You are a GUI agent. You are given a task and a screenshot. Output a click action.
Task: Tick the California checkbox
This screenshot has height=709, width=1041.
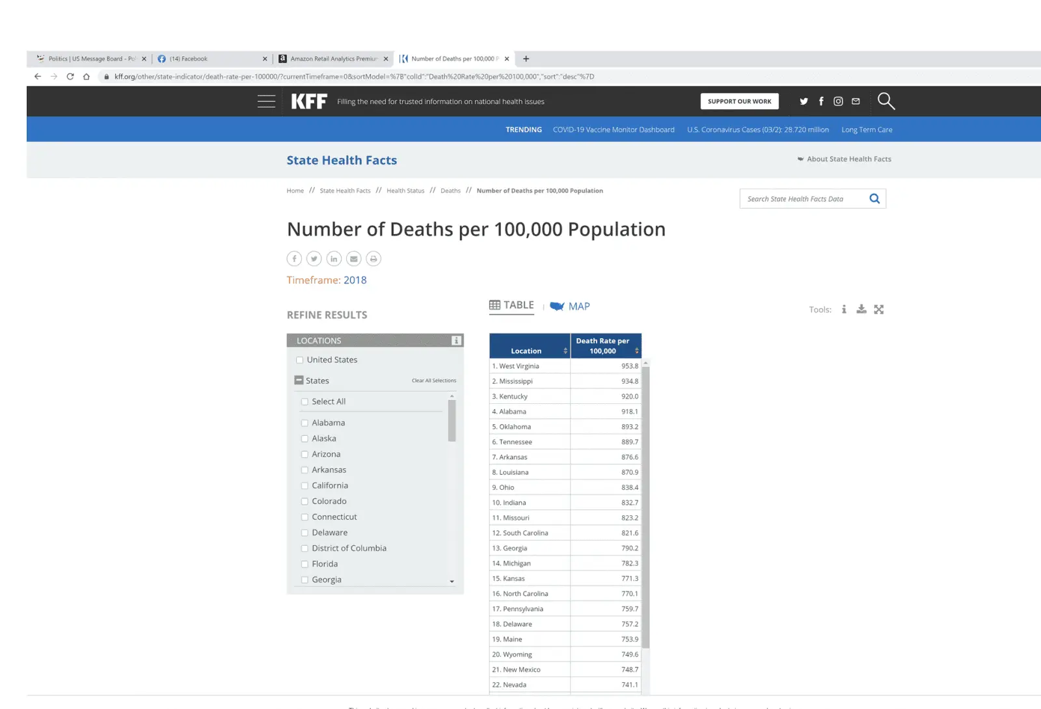[304, 486]
